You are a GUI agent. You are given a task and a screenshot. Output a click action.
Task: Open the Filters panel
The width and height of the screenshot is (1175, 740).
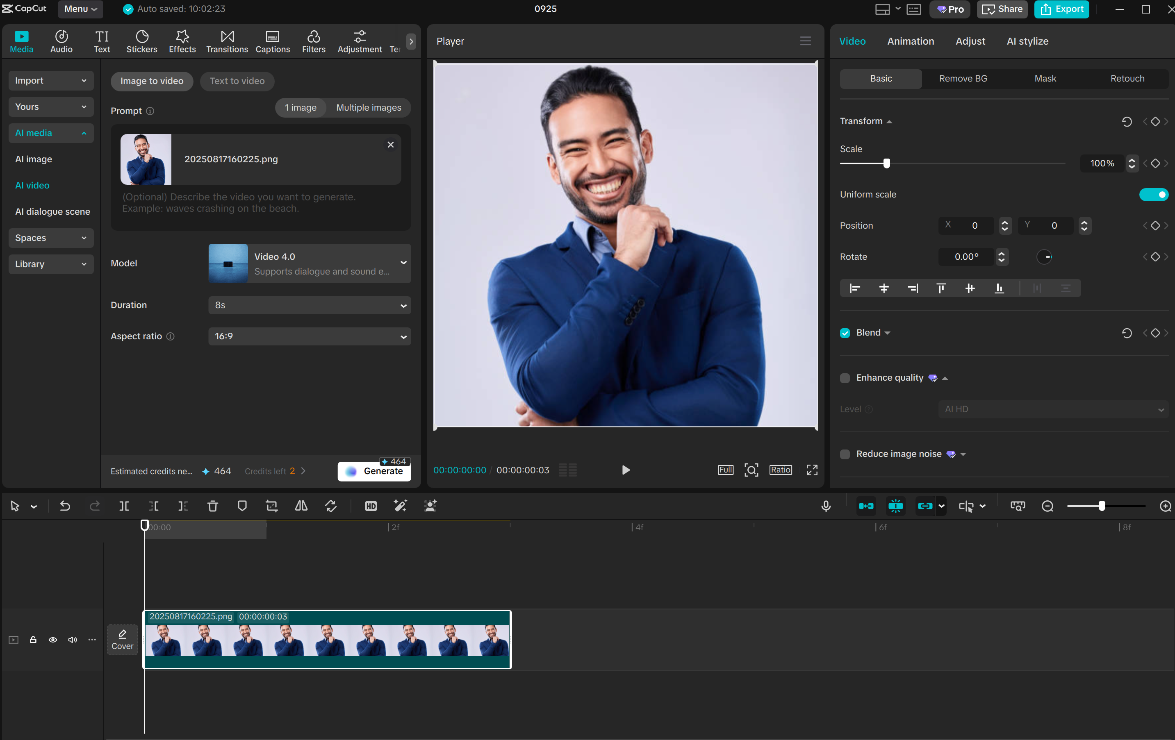click(314, 41)
